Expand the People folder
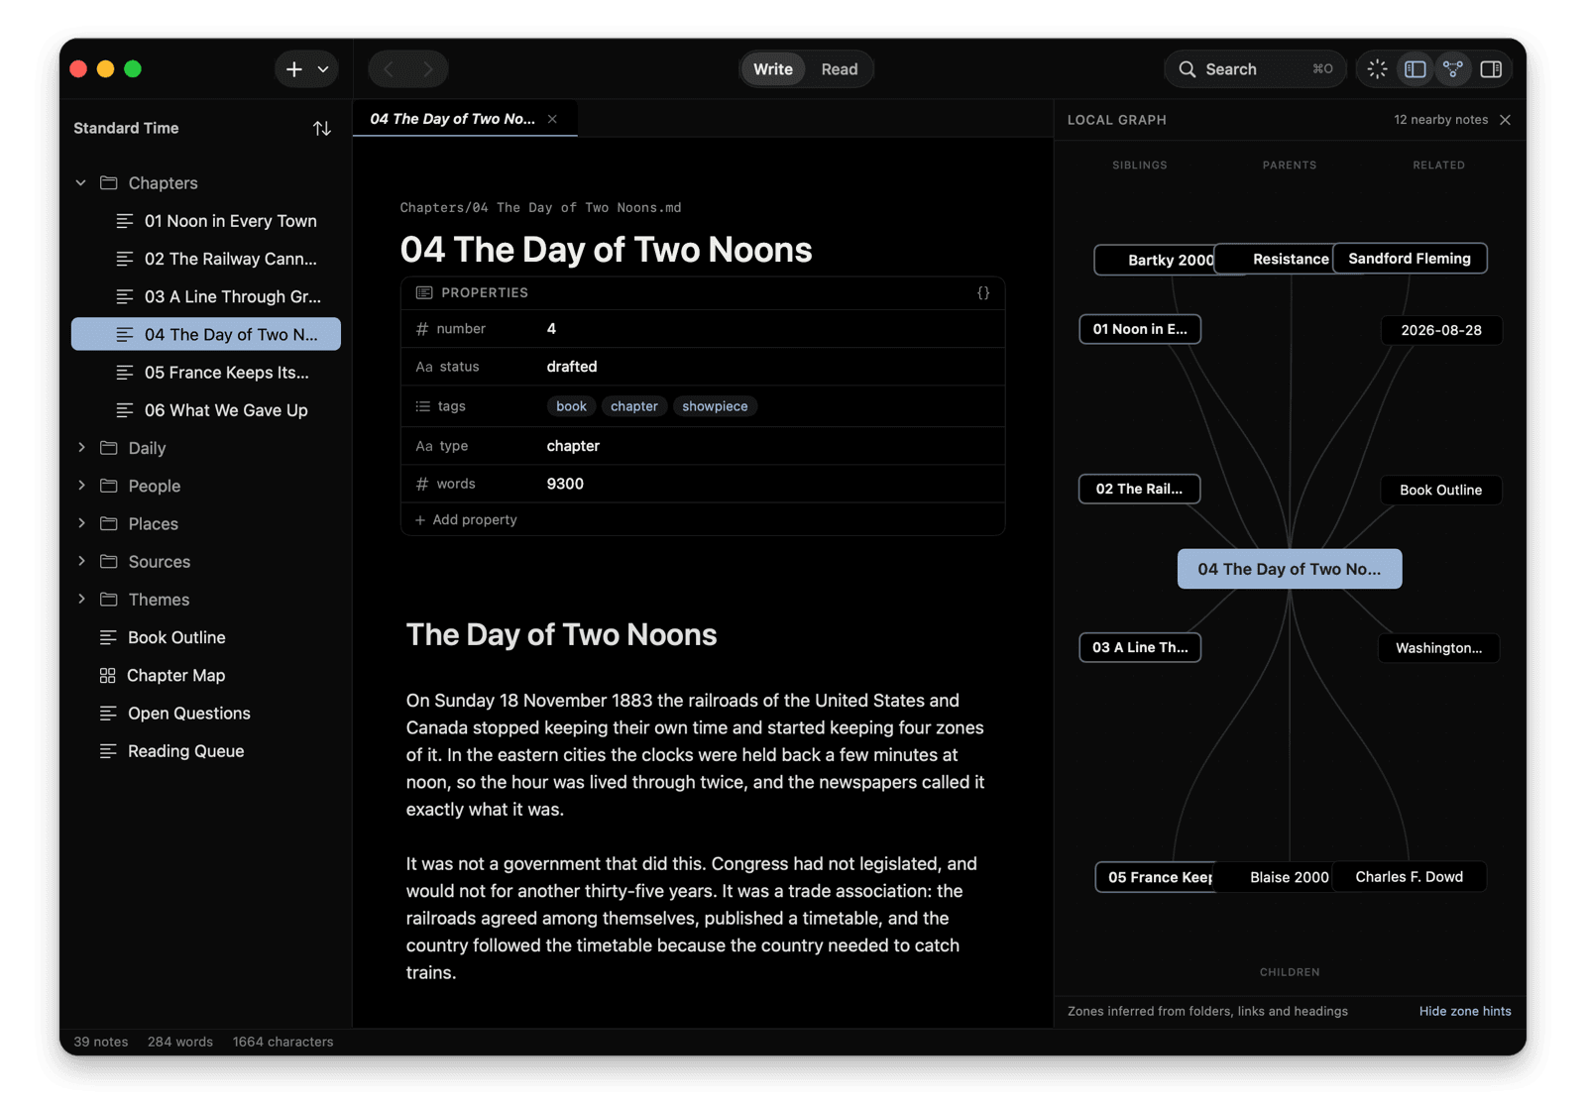The height and width of the screenshot is (1108, 1586). click(81, 486)
